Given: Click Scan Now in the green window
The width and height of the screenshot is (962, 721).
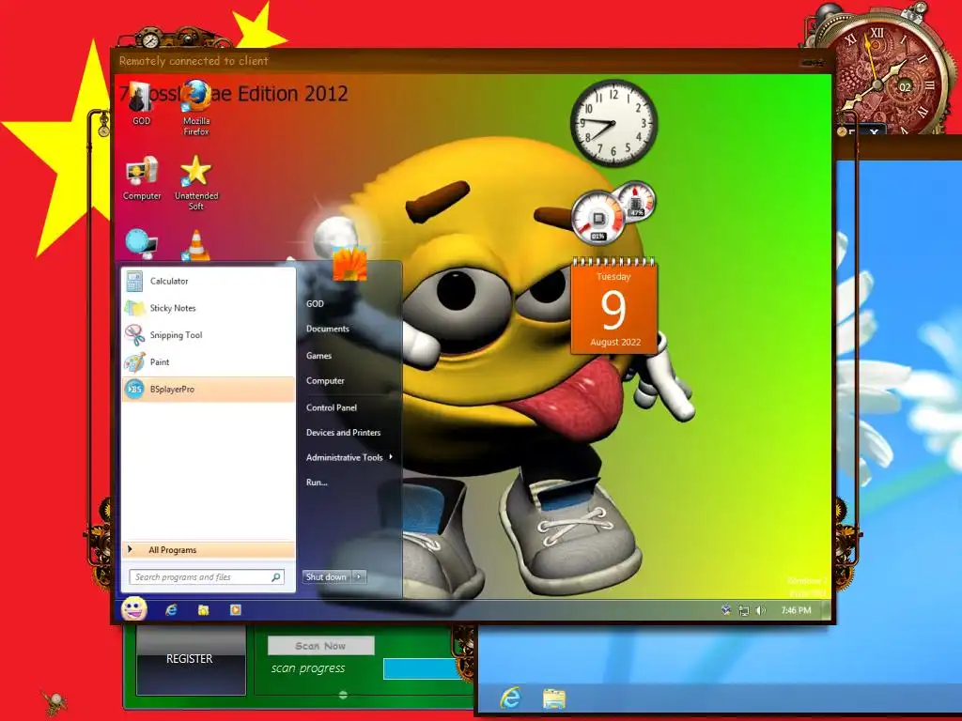Looking at the screenshot, I should tap(321, 646).
